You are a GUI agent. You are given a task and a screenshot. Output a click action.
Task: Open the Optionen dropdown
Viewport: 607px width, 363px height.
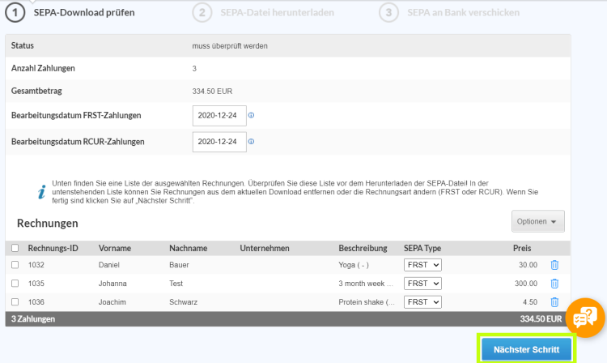pyautogui.click(x=537, y=222)
